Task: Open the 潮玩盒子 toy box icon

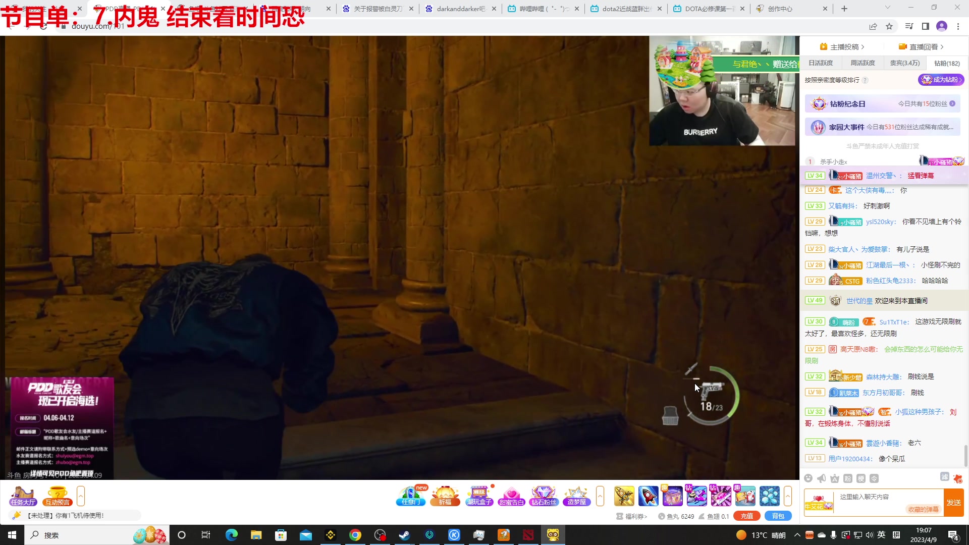Action: tap(479, 496)
